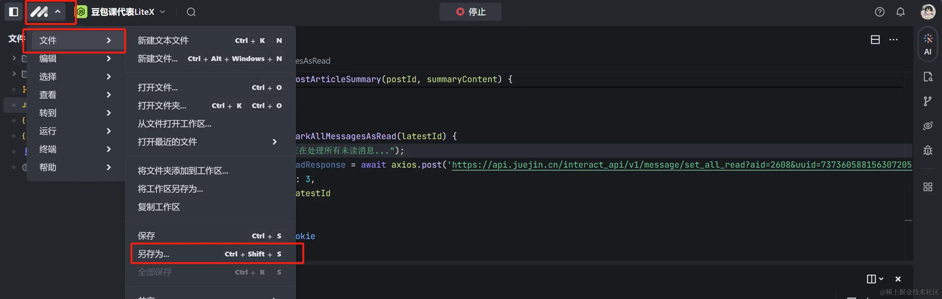The height and width of the screenshot is (299, 942).
Task: Toggle the left sidebar panel icon
Action: tap(14, 12)
